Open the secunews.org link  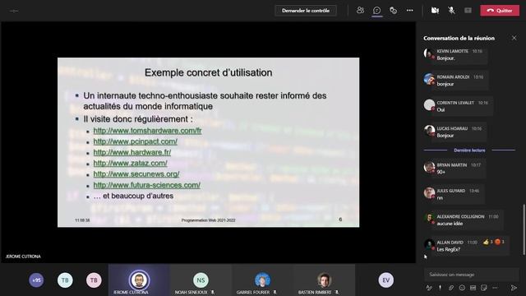pos(136,174)
